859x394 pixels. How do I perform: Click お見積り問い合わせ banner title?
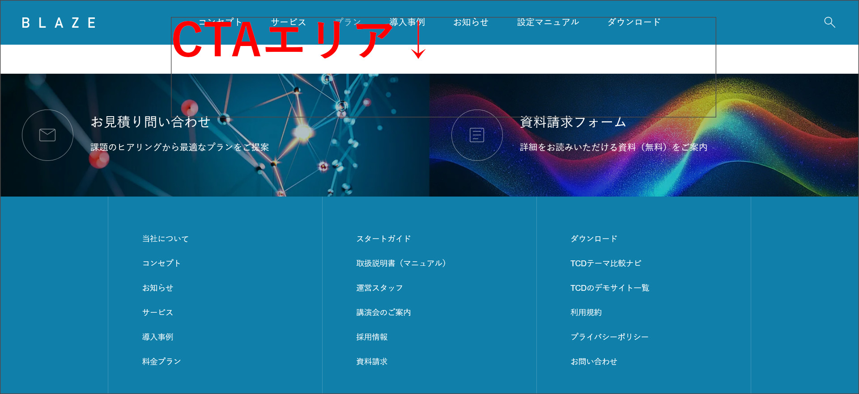[x=151, y=122]
